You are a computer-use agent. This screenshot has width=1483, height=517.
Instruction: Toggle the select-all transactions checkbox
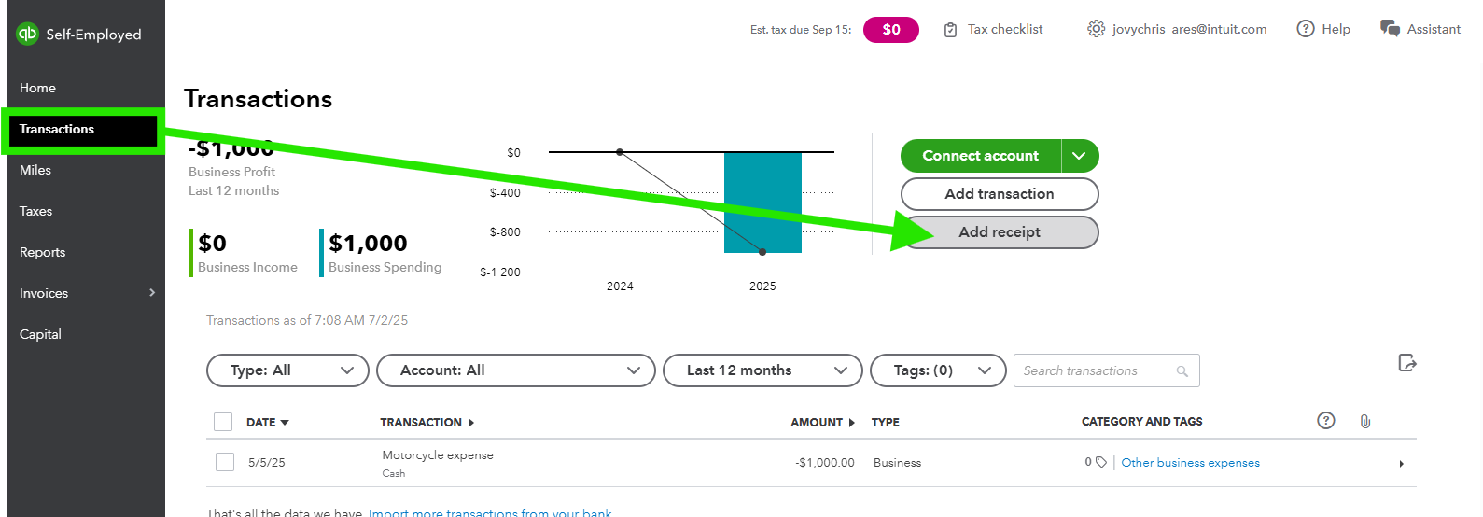[223, 422]
